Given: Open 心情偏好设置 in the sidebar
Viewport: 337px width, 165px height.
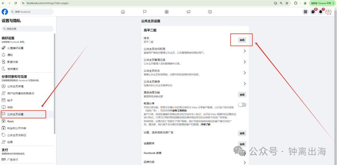Looking at the screenshot, I should click(x=27, y=48).
